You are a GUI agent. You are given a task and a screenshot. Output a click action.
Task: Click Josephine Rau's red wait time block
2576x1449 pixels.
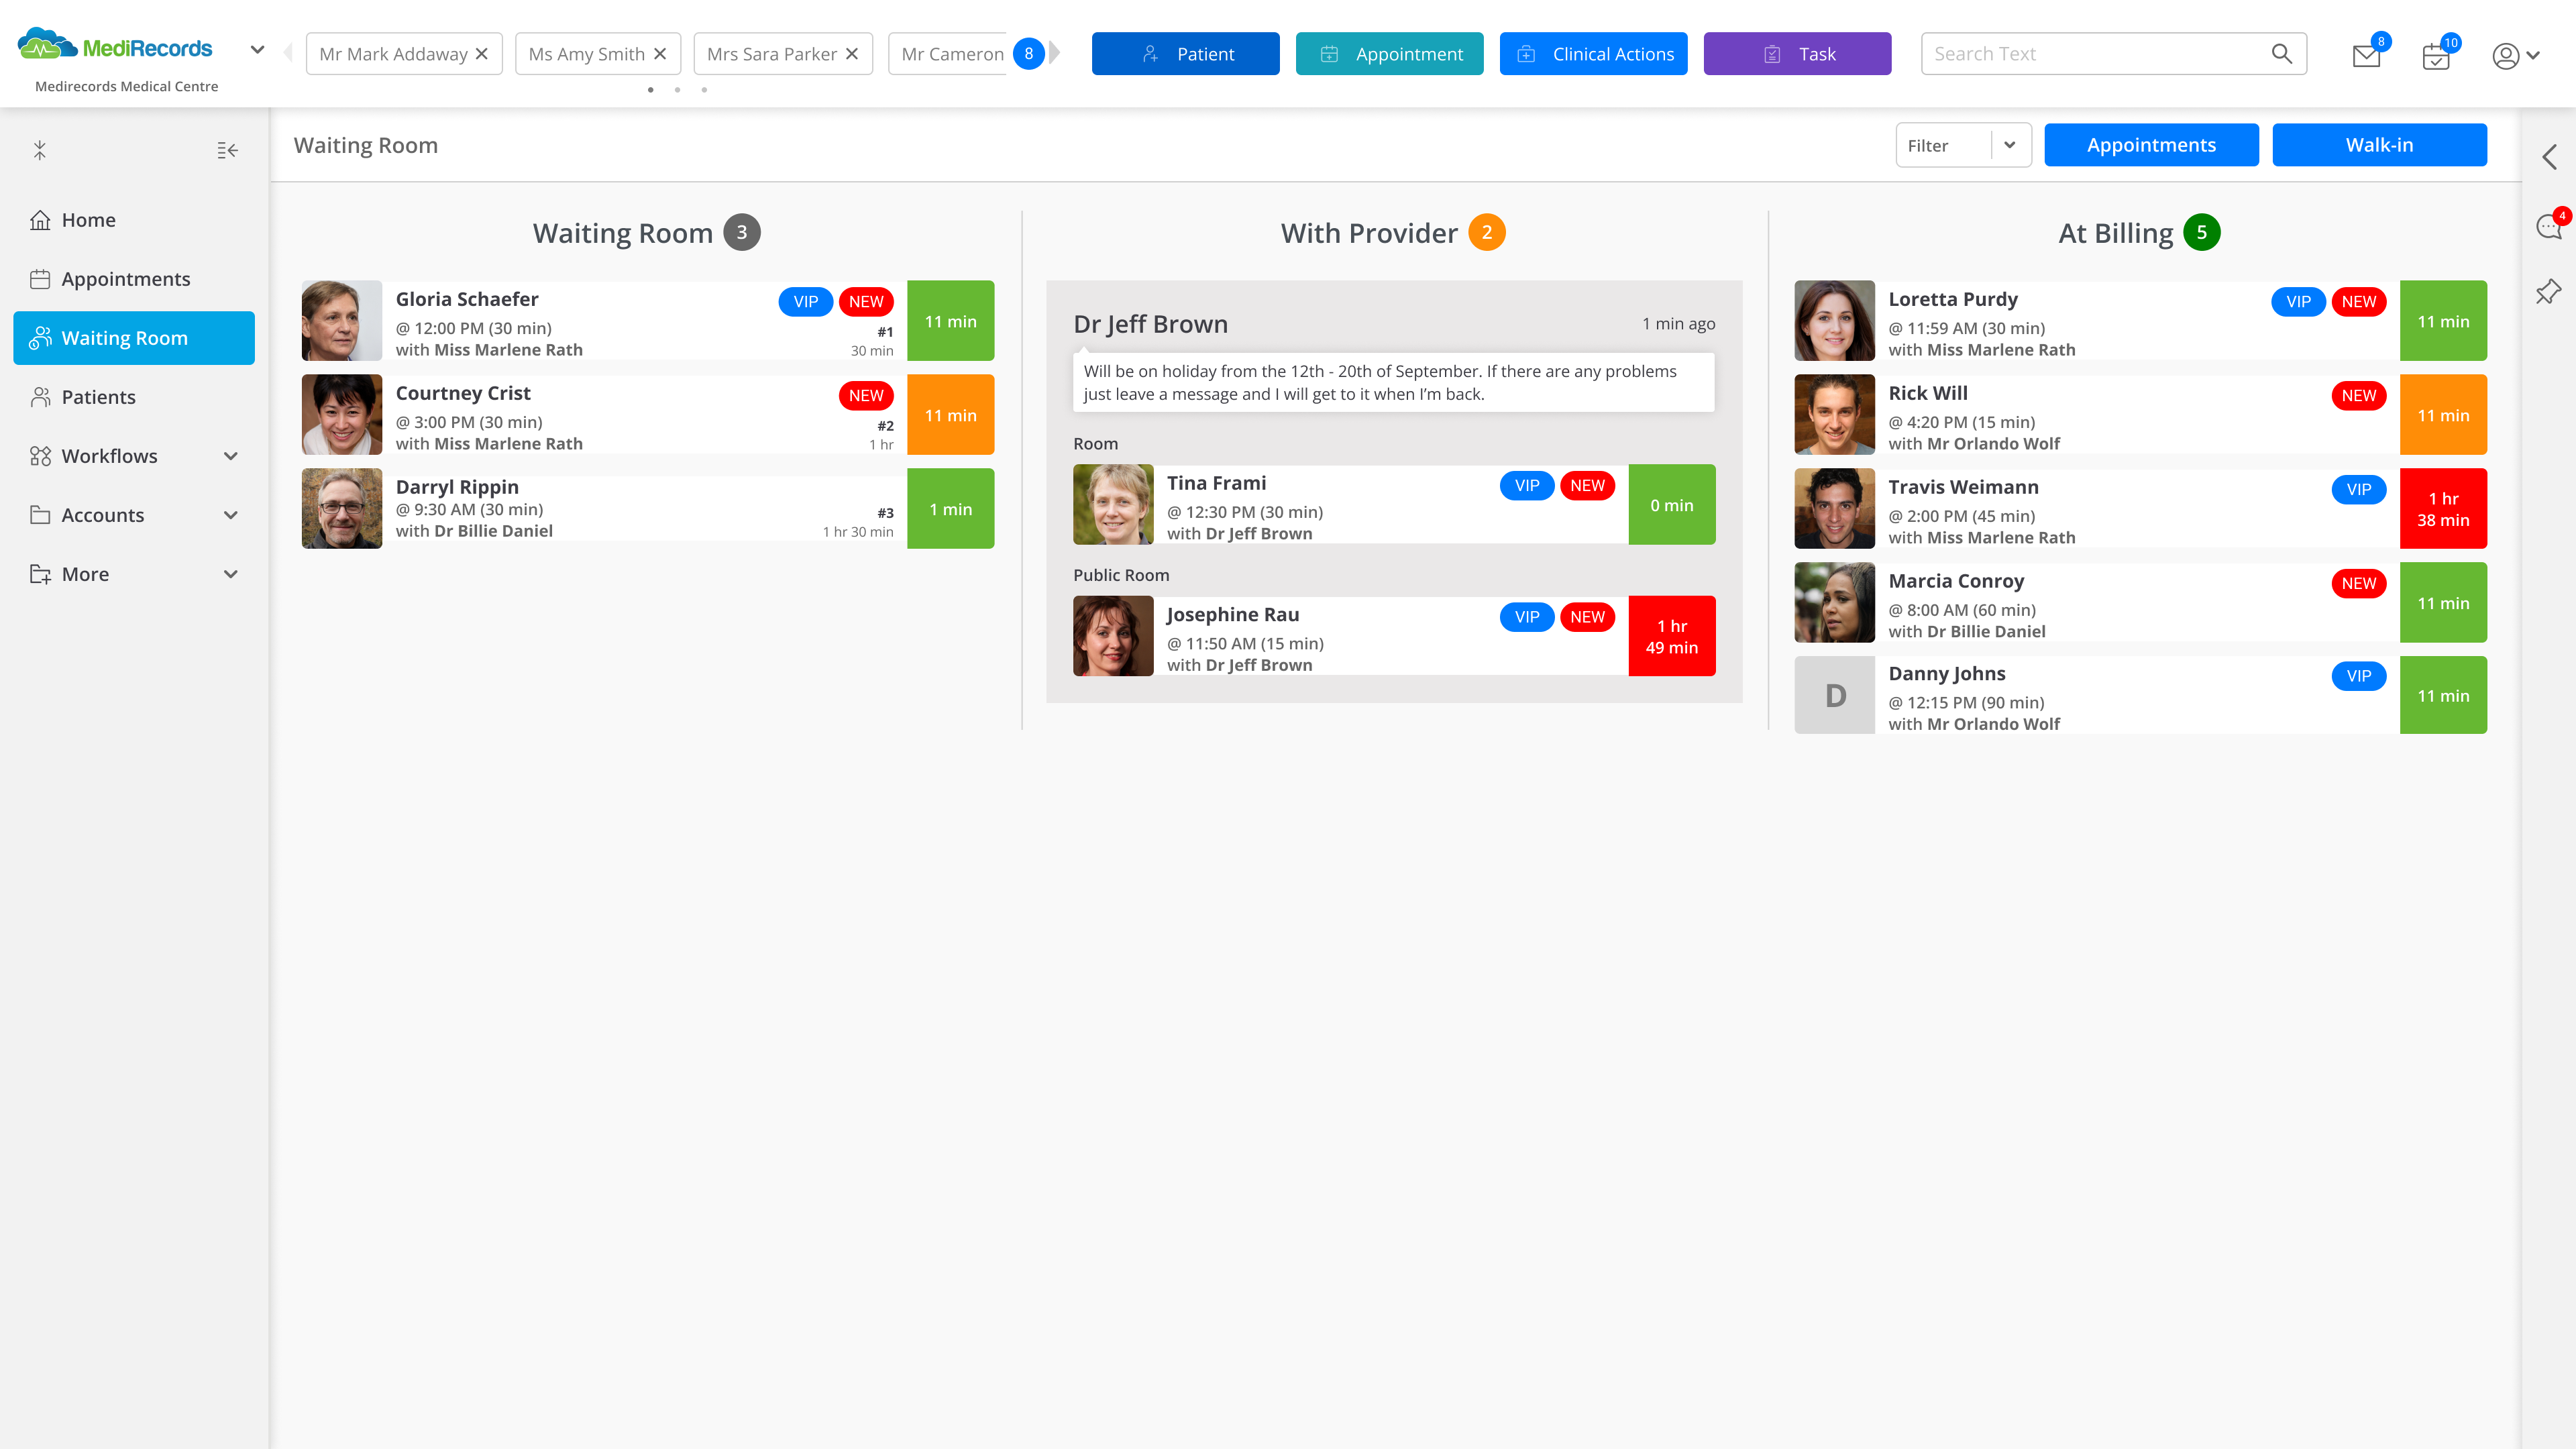(x=1671, y=636)
